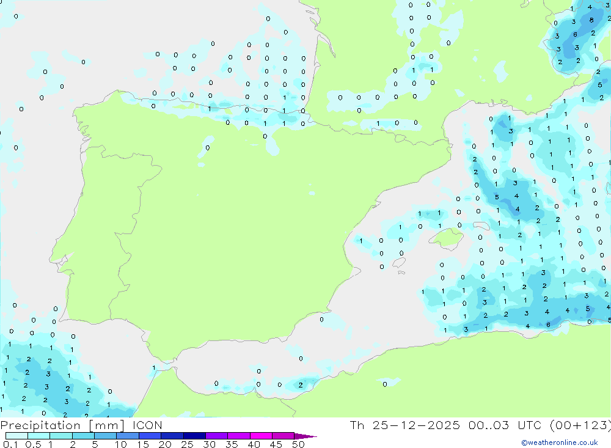Click the 0.5–1 mm legend color swatch
Screen dimensions: 611x448
pos(39,436)
